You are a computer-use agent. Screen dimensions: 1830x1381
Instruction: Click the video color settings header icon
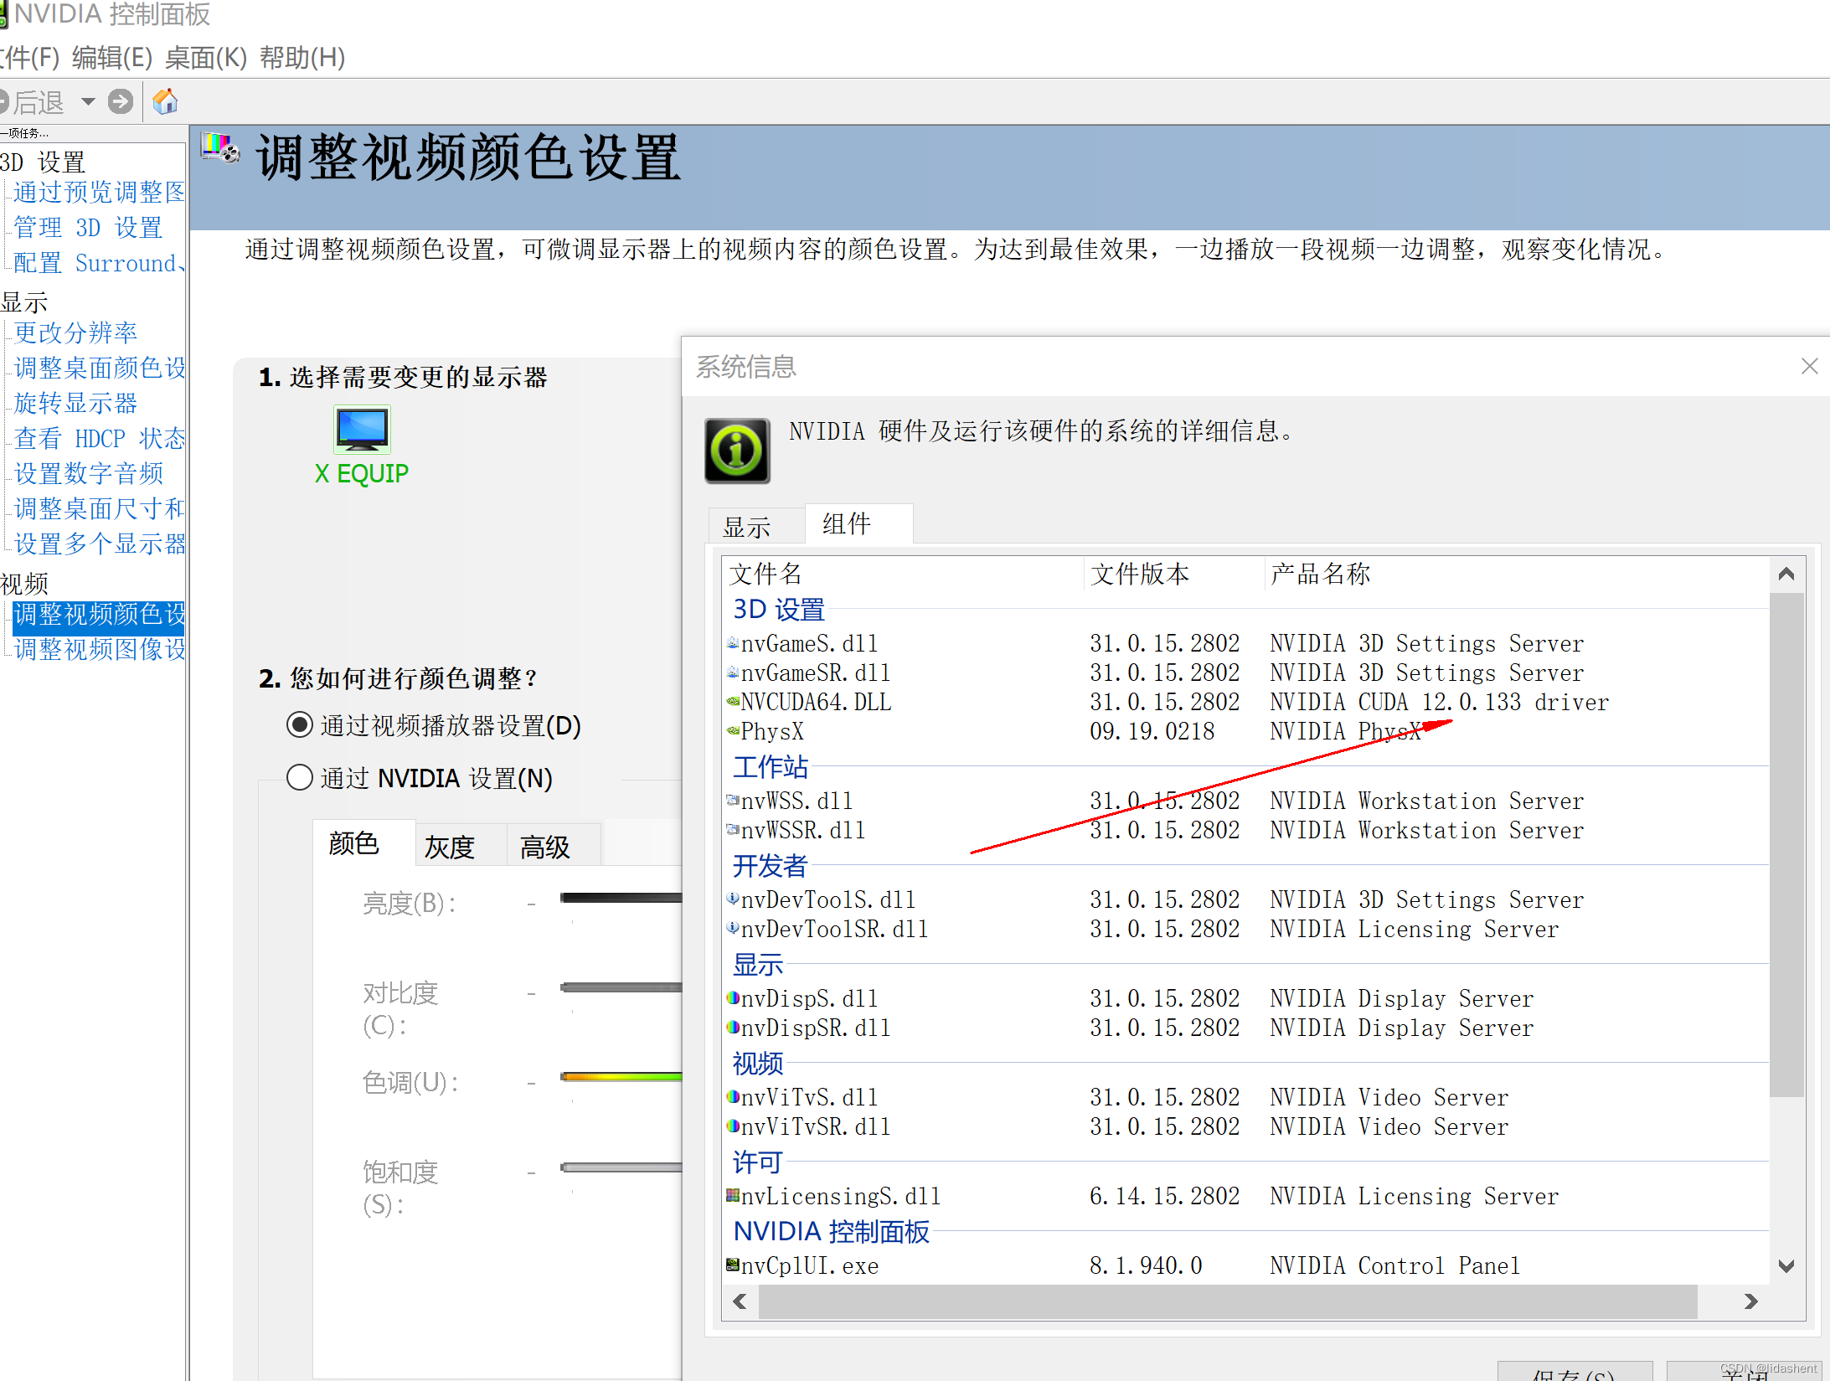(x=220, y=148)
